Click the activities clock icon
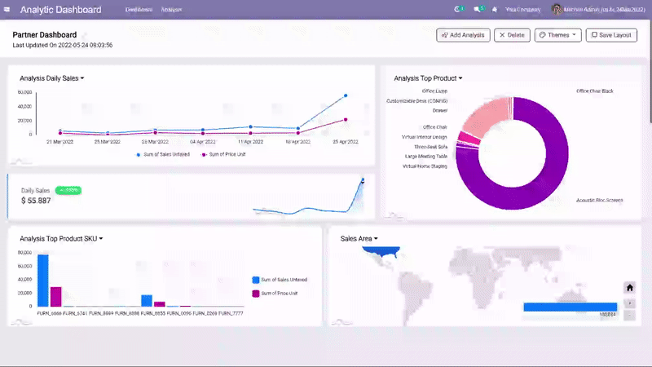 point(458,10)
